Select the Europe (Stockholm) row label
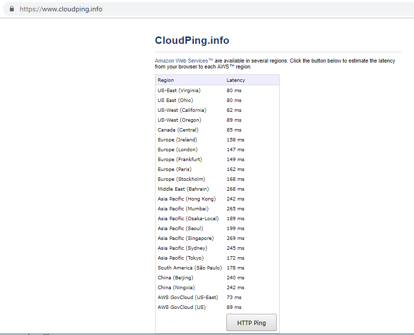 [181, 179]
